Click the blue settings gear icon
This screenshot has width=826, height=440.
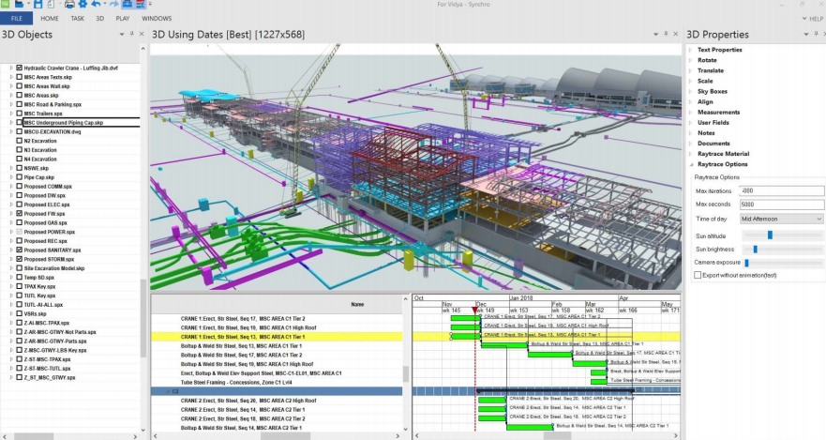click(x=83, y=4)
